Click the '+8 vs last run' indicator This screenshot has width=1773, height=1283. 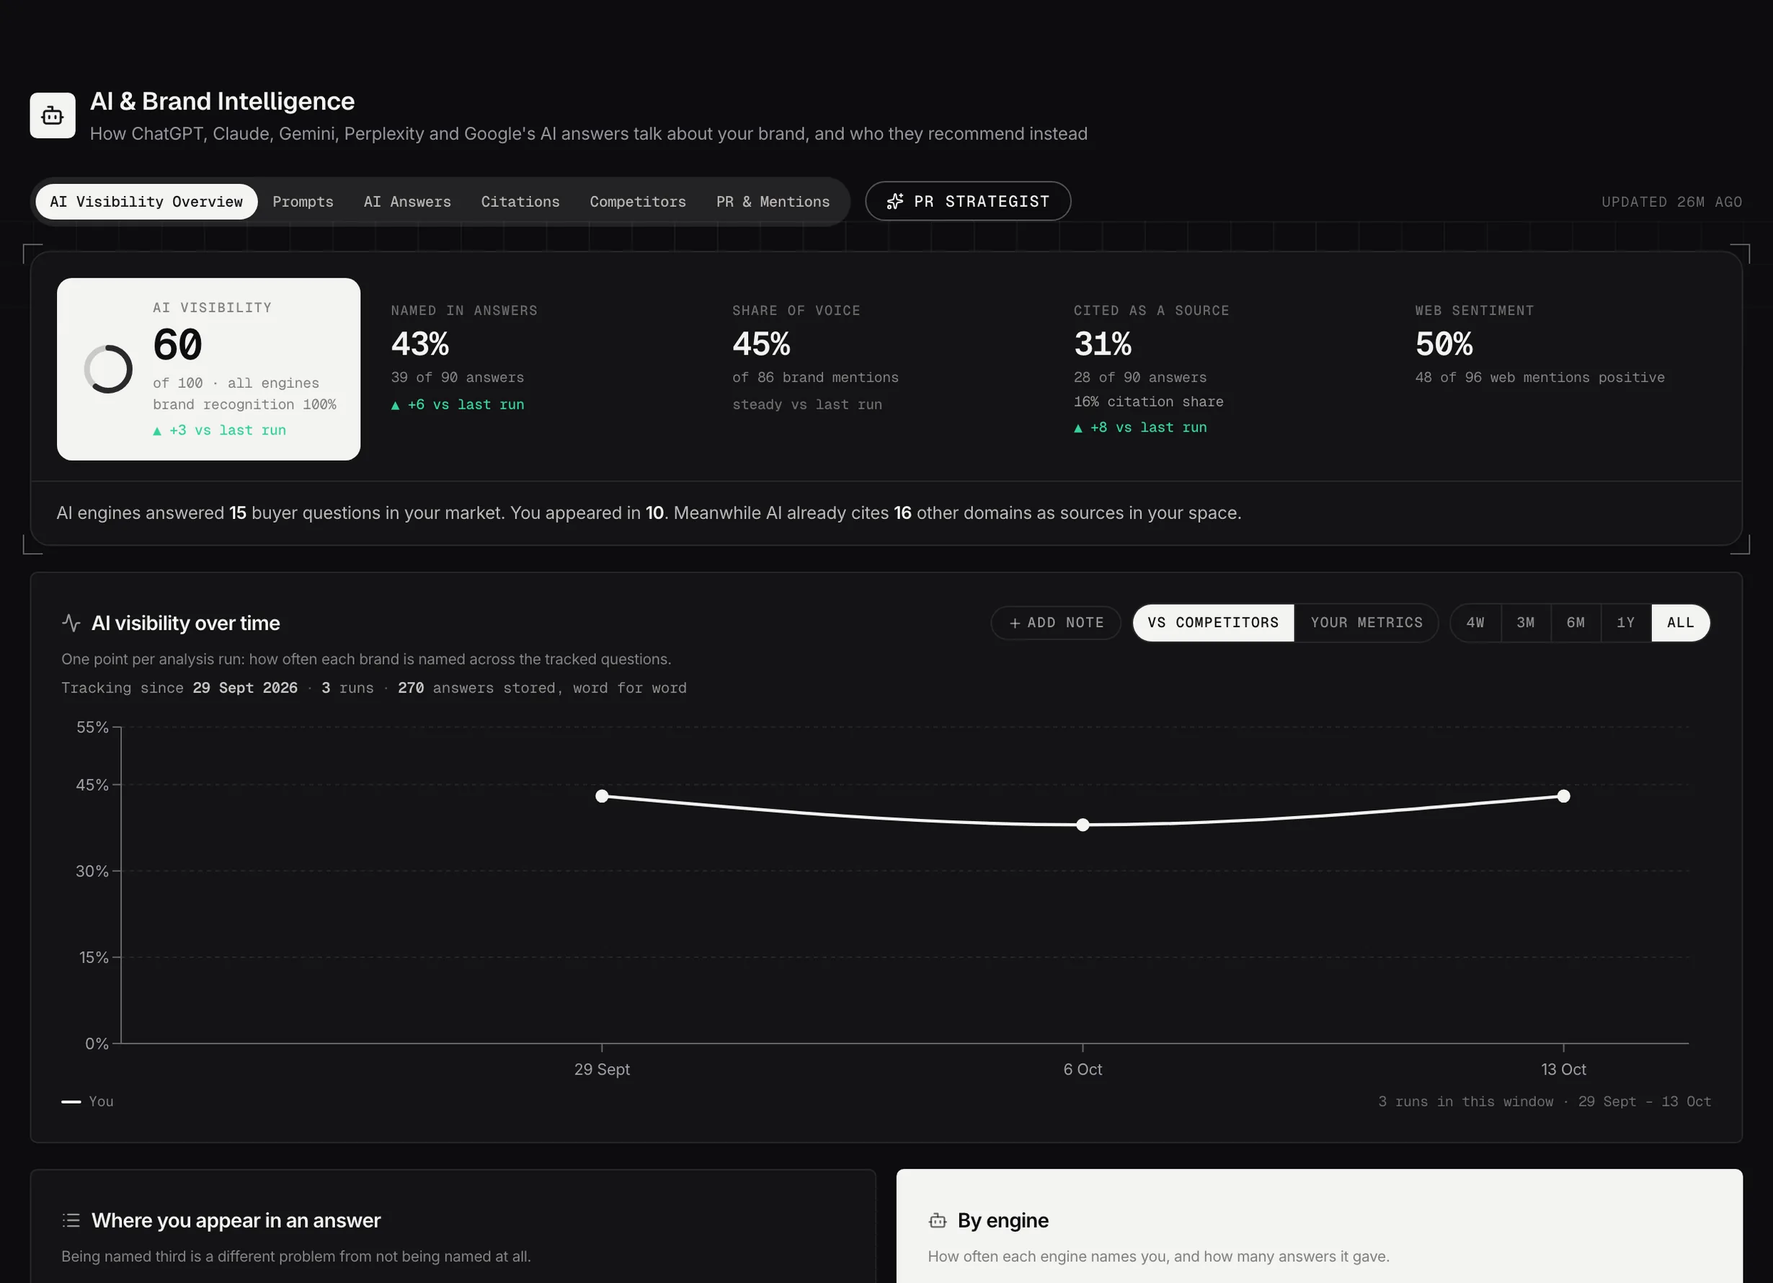point(1141,427)
